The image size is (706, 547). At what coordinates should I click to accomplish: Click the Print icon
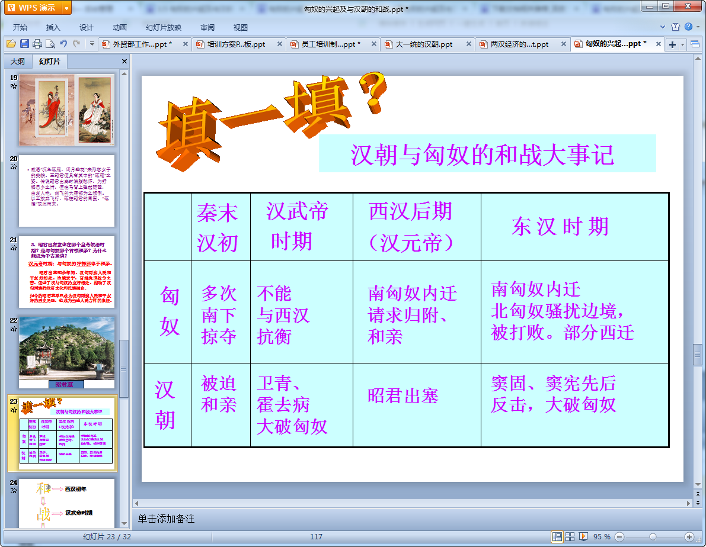click(37, 44)
